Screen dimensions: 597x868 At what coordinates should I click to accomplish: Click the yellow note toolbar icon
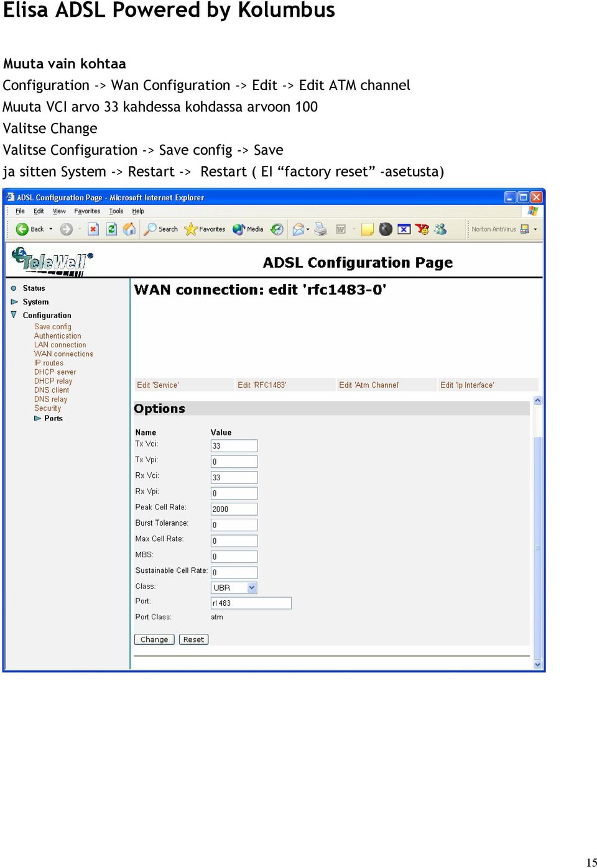pyautogui.click(x=368, y=229)
